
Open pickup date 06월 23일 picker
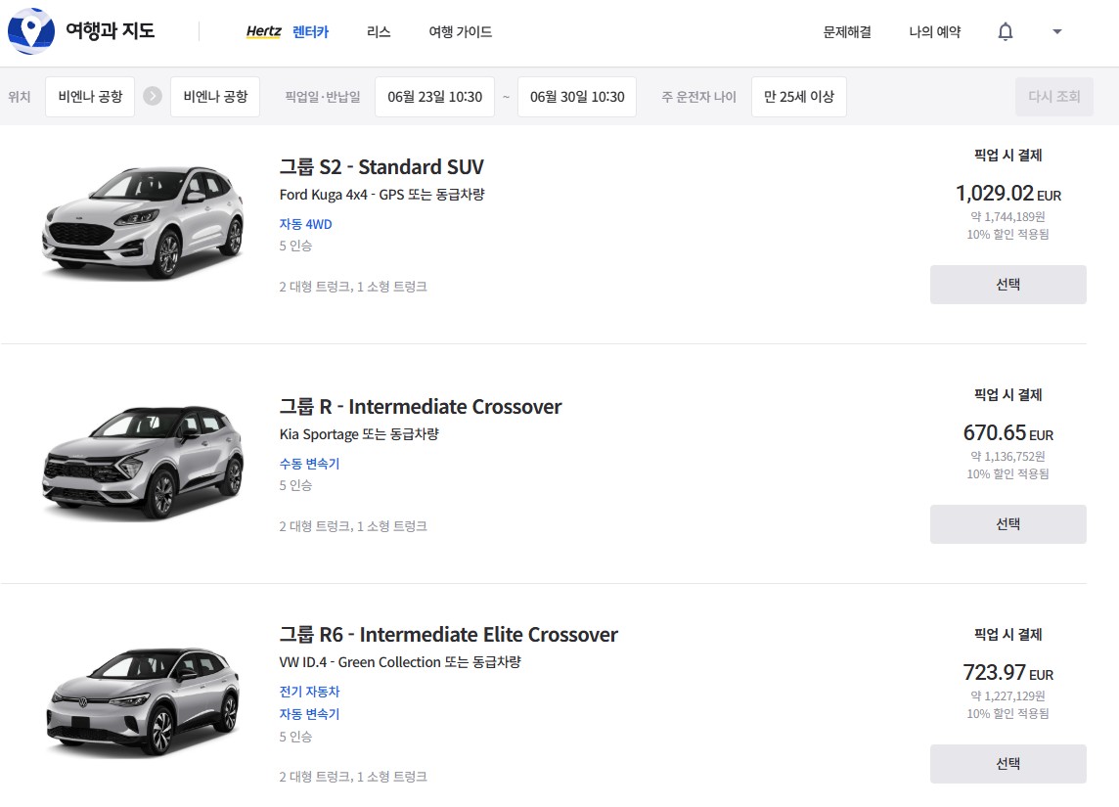[434, 97]
